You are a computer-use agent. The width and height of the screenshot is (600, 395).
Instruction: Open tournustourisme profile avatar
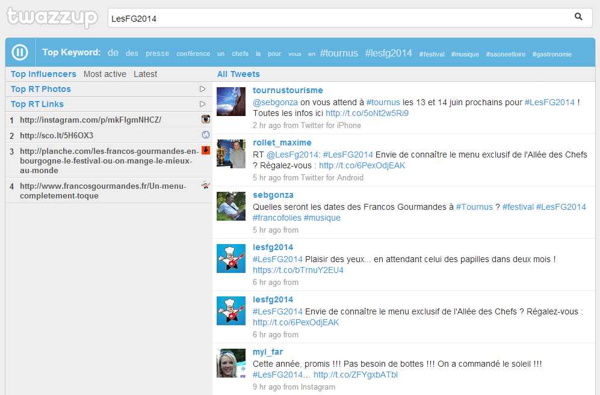click(231, 102)
